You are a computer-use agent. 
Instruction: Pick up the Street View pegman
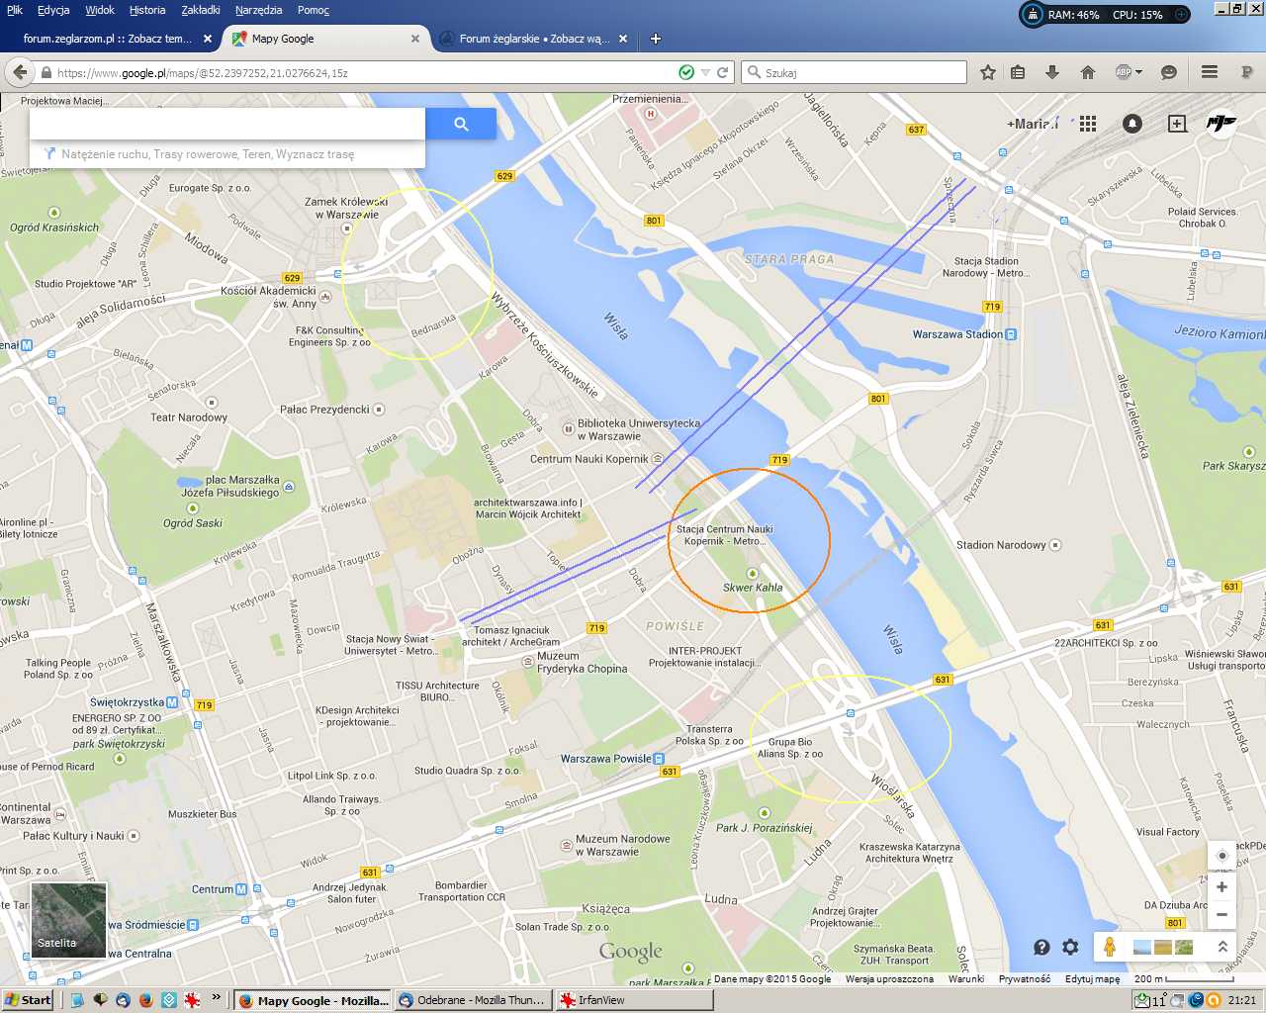(1110, 947)
